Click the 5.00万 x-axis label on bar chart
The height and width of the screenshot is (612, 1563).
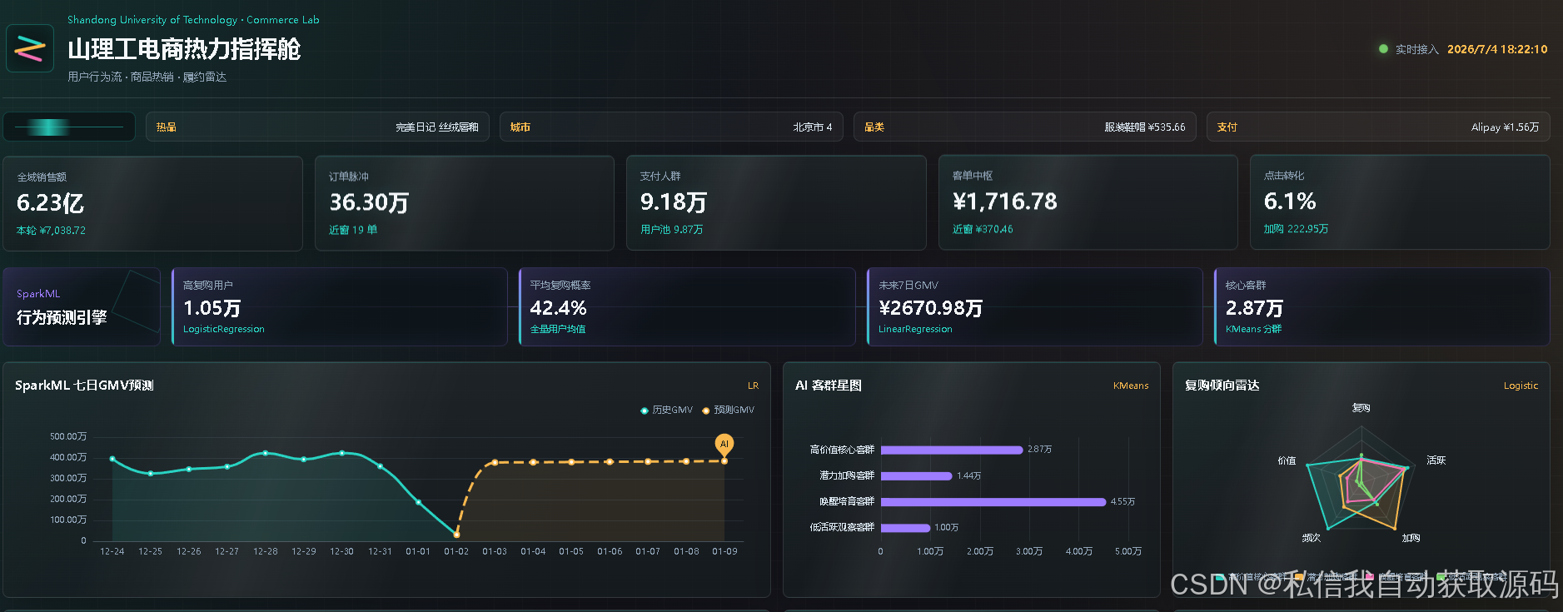click(x=1128, y=551)
